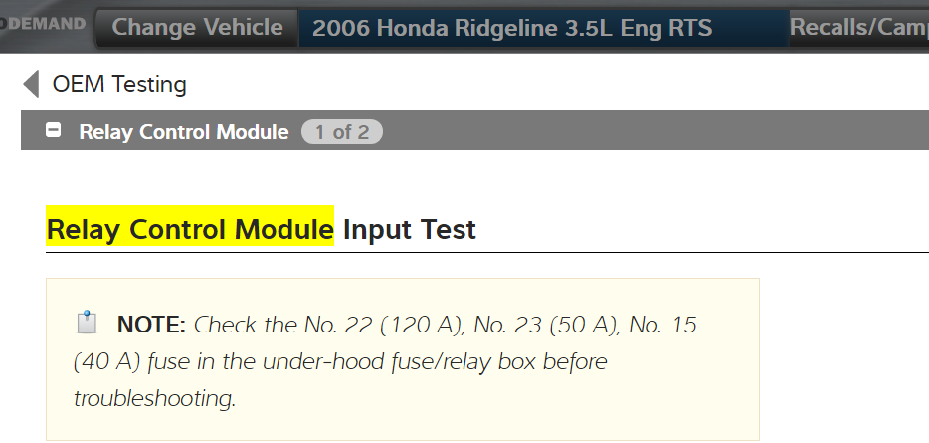
Task: Click the DEMAND logo in top bar
Action: (x=43, y=24)
